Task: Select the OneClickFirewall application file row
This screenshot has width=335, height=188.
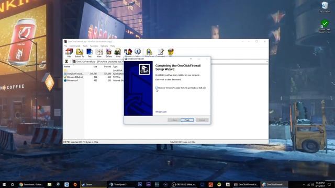Action: coord(94,74)
